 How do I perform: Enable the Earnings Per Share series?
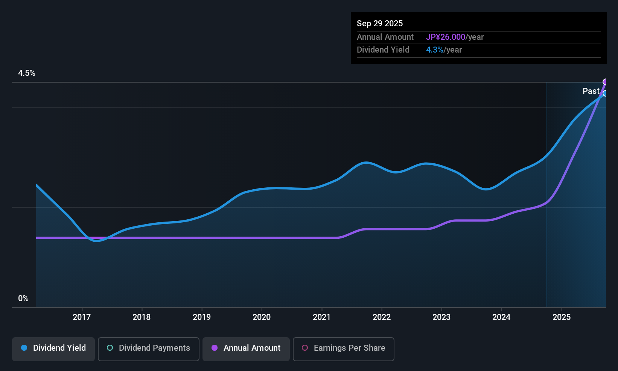tap(343, 348)
